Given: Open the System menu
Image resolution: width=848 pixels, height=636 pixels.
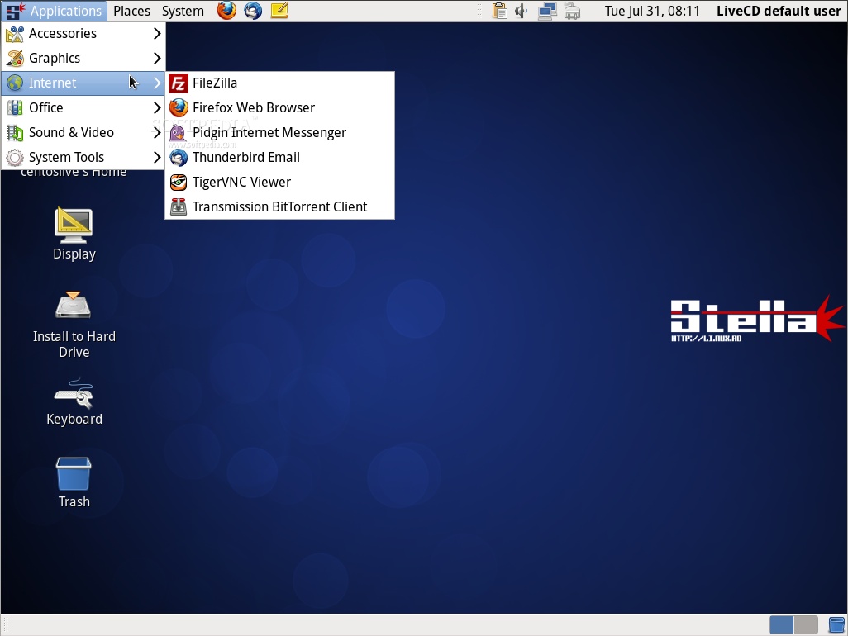Looking at the screenshot, I should [x=183, y=11].
